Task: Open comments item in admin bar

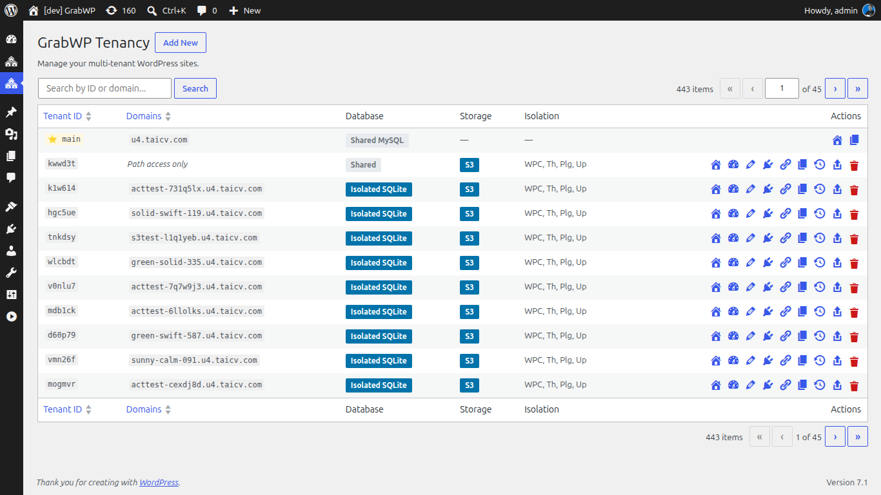Action: [207, 10]
